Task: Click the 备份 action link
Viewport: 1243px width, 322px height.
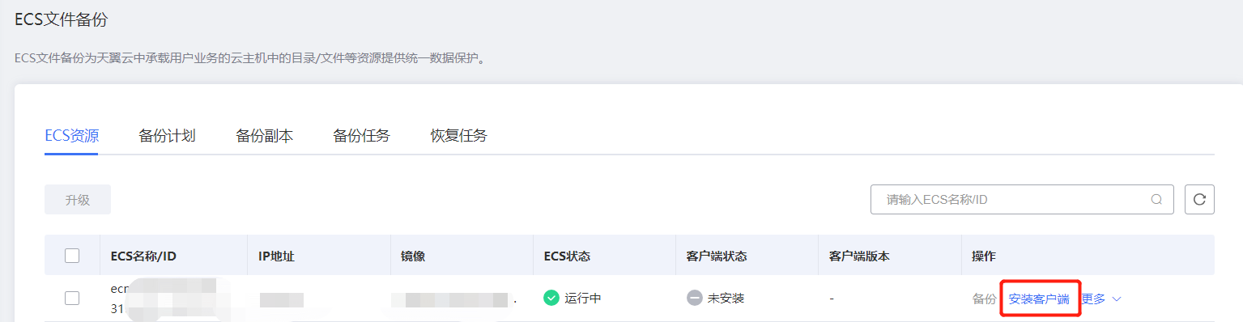Action: pyautogui.click(x=984, y=299)
